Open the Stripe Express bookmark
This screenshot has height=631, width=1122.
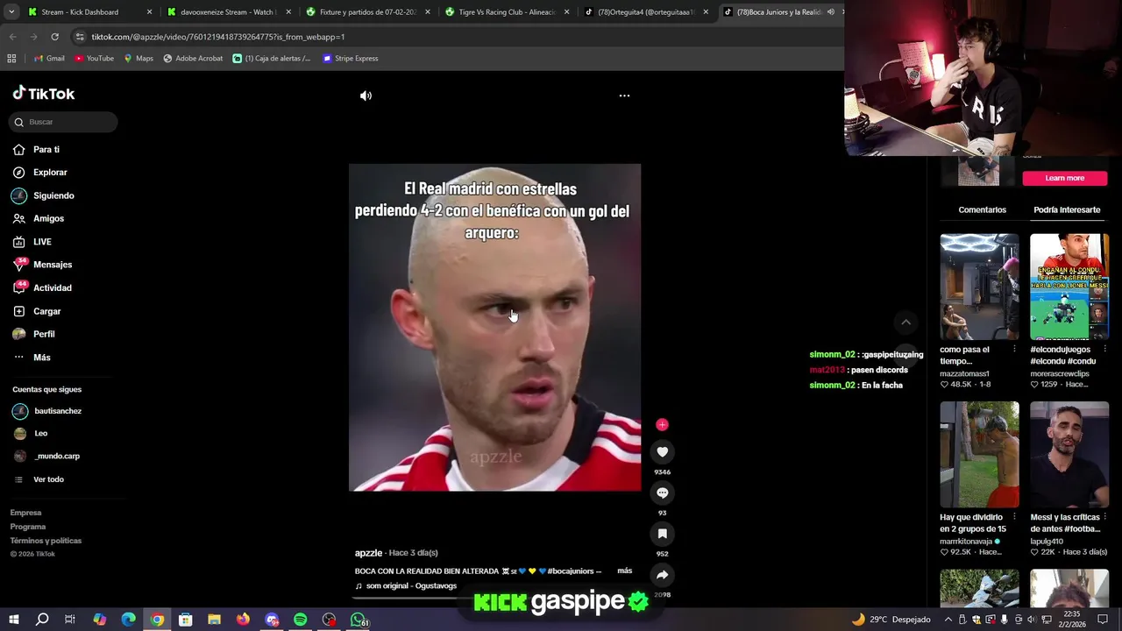pyautogui.click(x=351, y=59)
